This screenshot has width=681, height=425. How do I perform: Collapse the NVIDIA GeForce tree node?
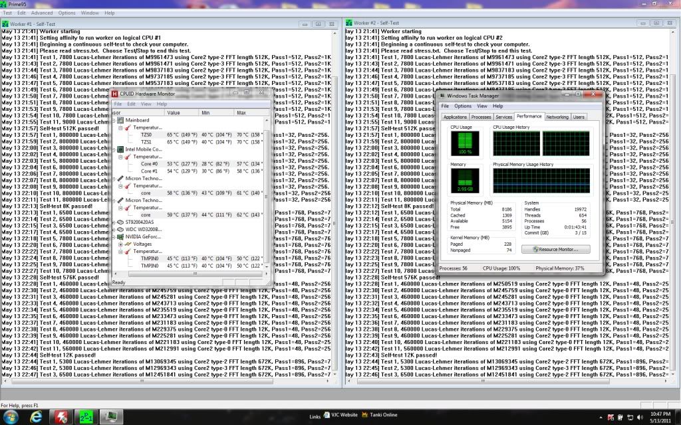coord(113,237)
